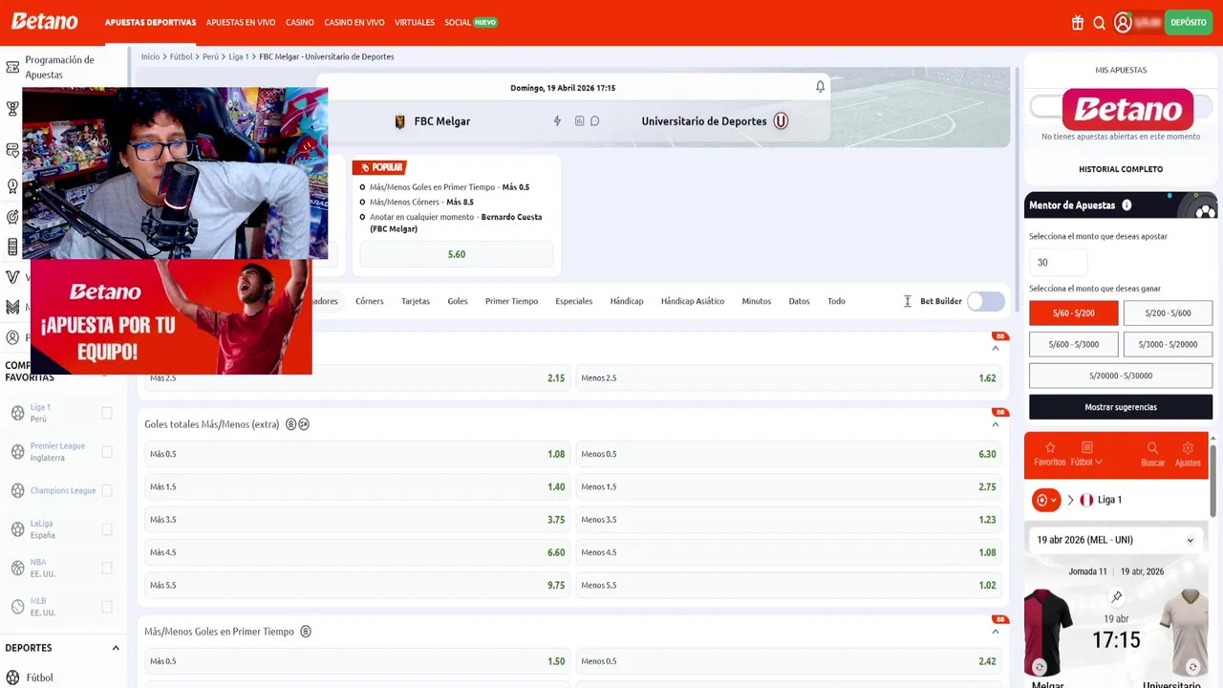Check the Liga 1 Perú favorite checkbox

click(x=107, y=413)
